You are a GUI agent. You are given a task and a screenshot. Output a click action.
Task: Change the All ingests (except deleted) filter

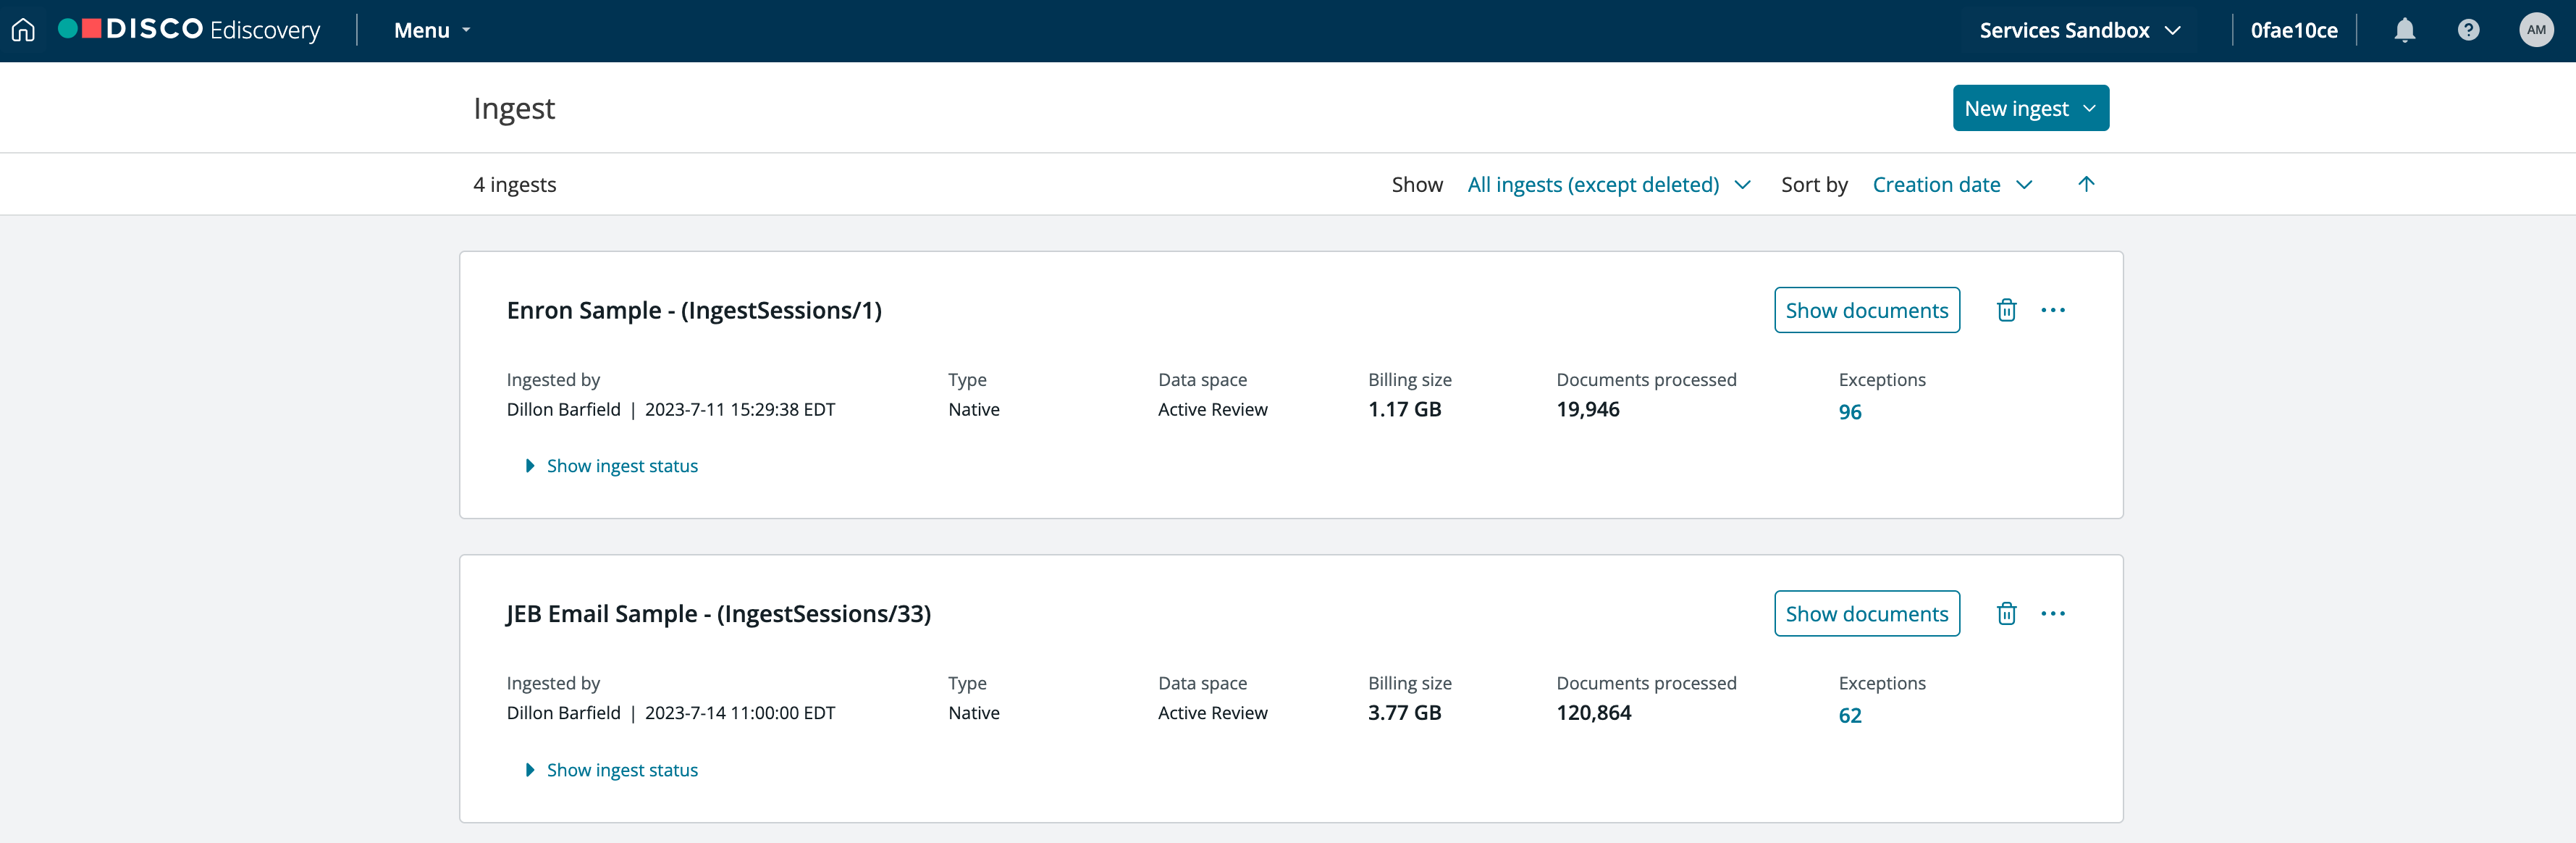pyautogui.click(x=1608, y=184)
